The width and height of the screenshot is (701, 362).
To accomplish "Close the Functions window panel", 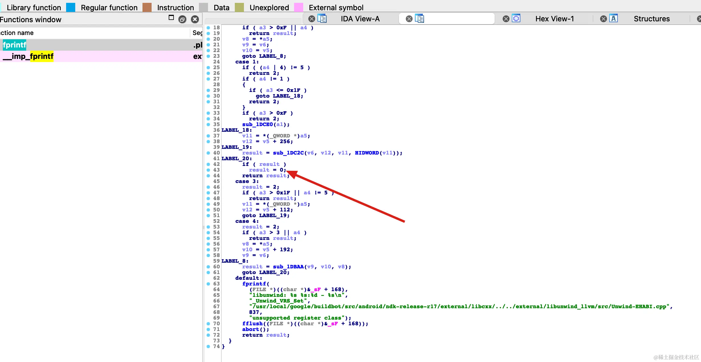I will 195,19.
